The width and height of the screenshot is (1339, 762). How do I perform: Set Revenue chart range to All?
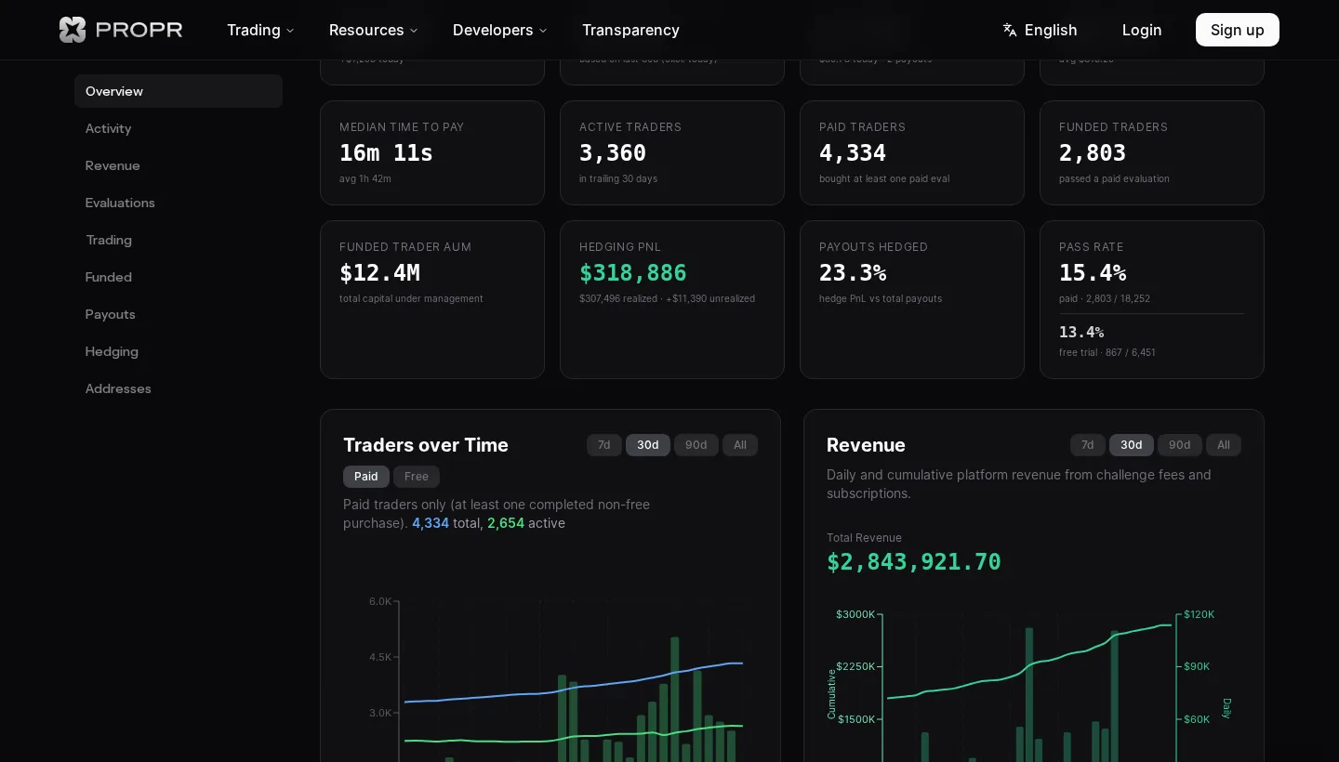click(1224, 445)
